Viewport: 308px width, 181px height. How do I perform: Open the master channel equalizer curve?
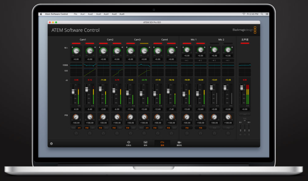[245, 65]
